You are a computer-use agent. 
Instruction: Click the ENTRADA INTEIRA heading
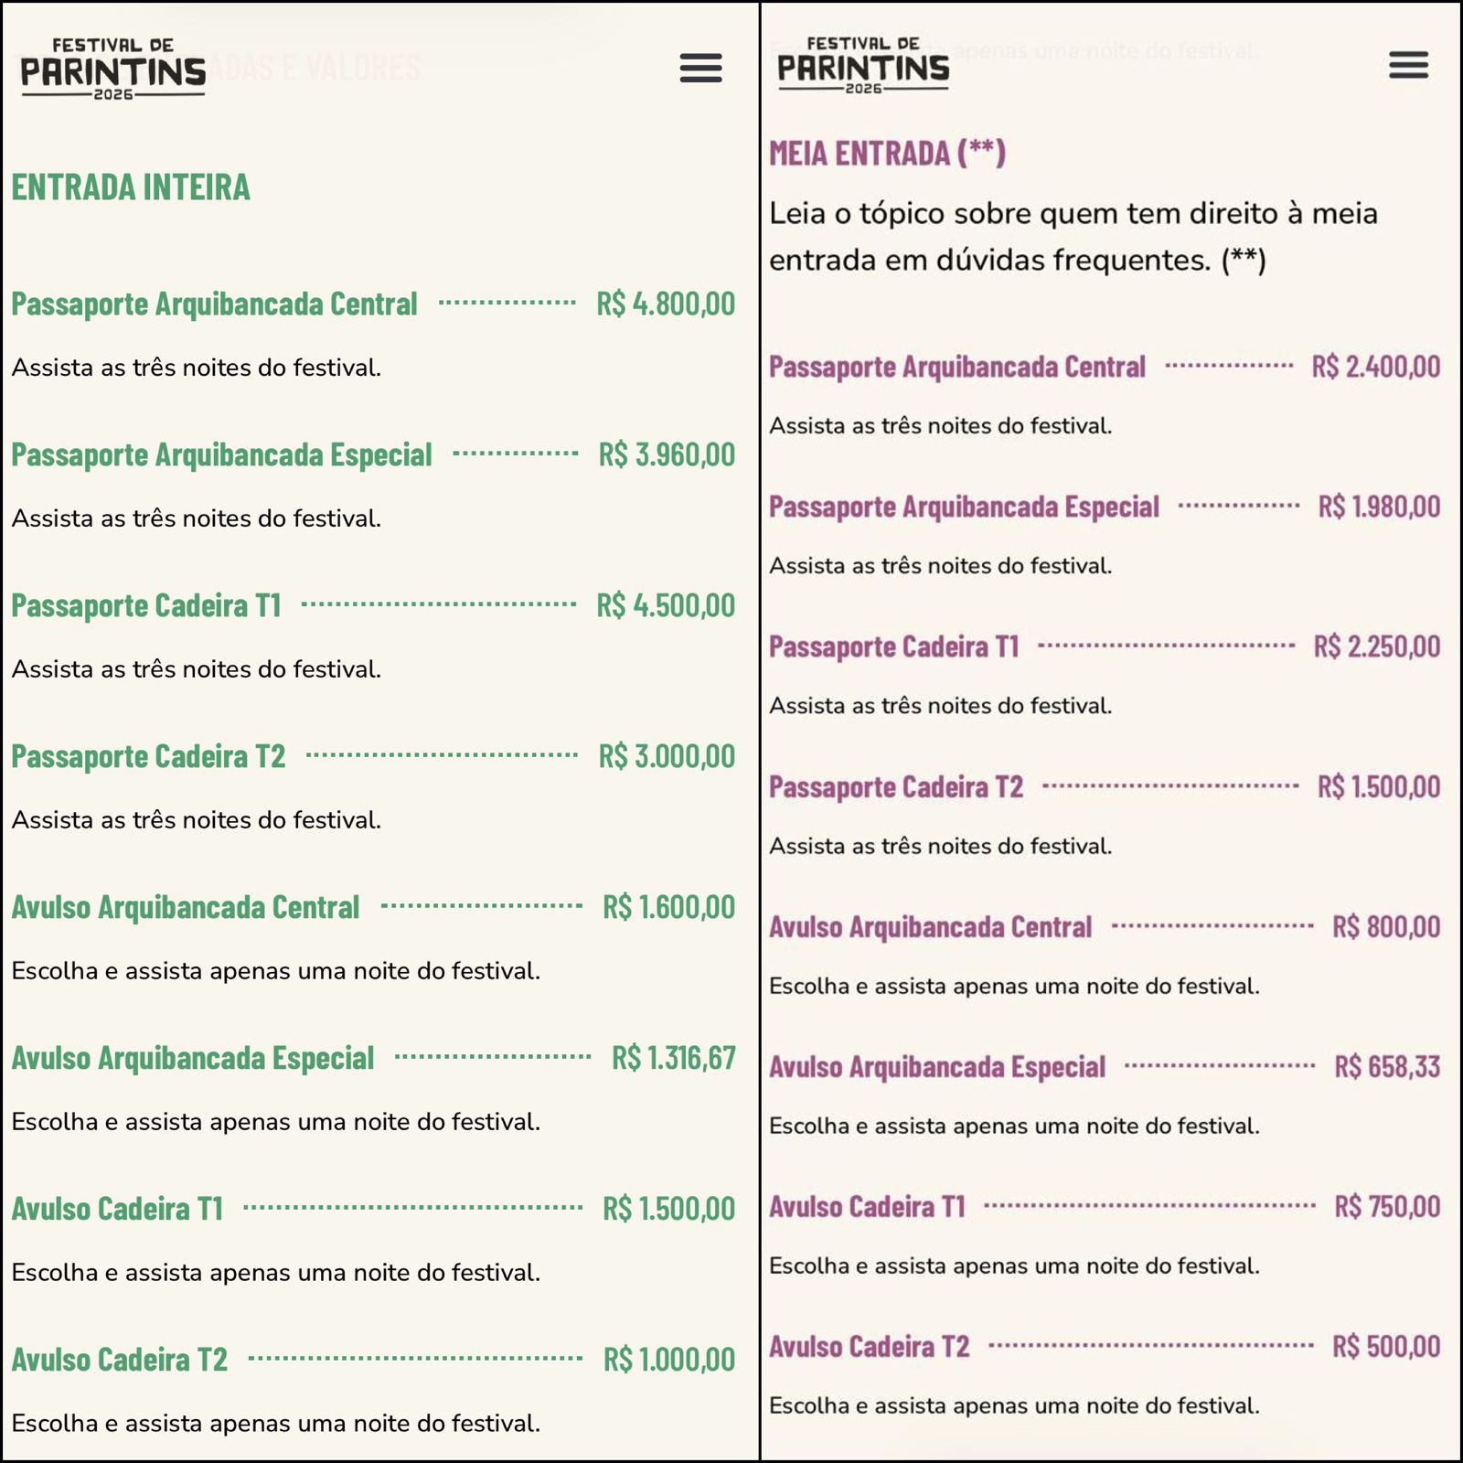click(131, 187)
